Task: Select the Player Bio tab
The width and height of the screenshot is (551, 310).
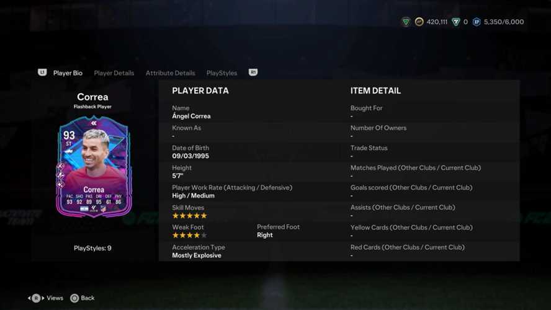Action: [x=68, y=73]
